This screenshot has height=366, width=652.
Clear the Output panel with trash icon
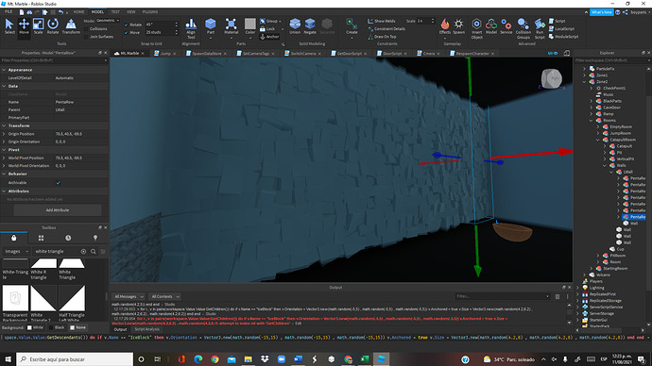(558, 296)
